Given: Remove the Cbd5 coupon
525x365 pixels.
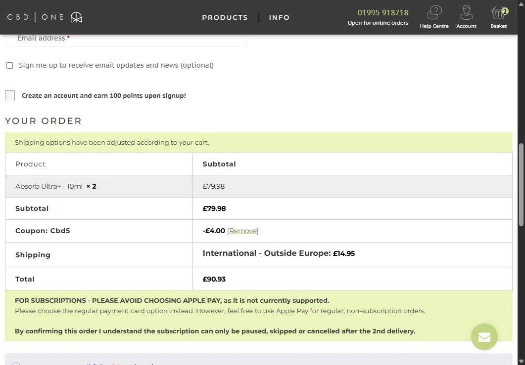Looking at the screenshot, I should point(243,231).
